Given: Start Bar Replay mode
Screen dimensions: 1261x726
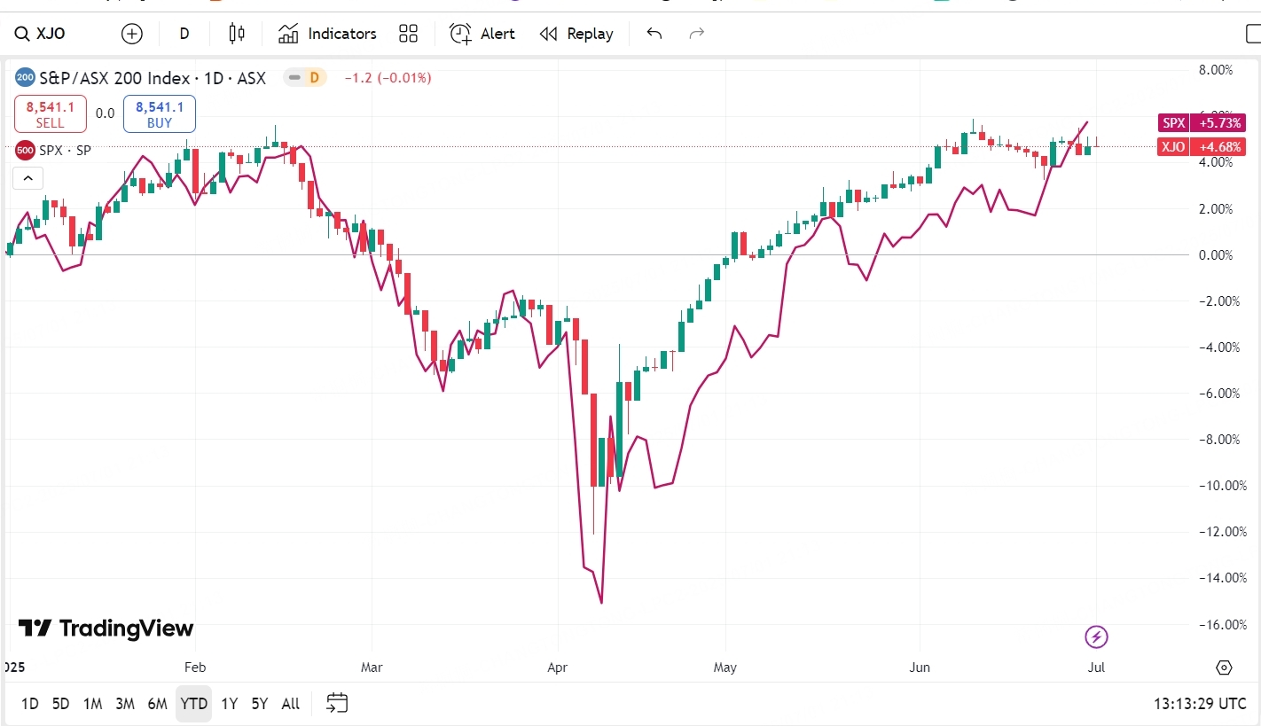Looking at the screenshot, I should point(576,34).
